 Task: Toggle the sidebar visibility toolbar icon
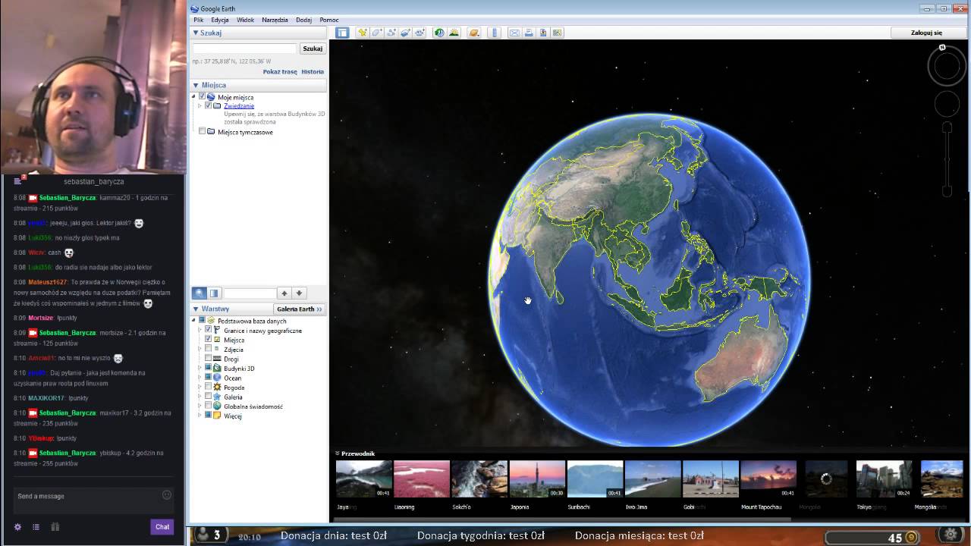point(342,33)
